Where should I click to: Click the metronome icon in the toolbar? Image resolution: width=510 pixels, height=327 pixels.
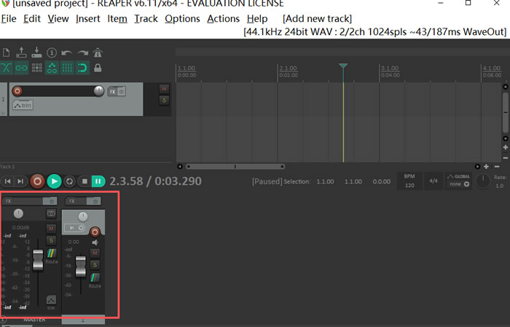[98, 52]
